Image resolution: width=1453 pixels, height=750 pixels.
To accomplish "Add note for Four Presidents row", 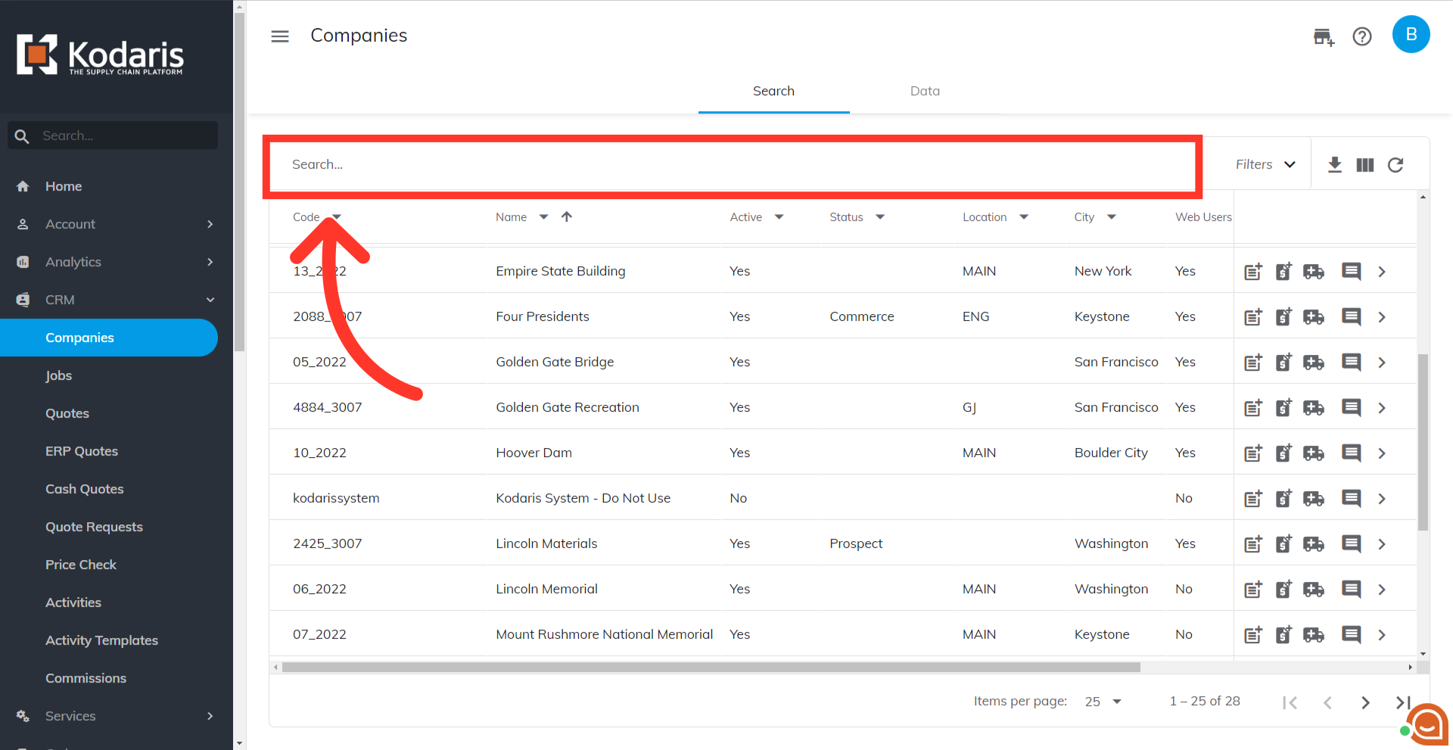I will (x=1253, y=317).
